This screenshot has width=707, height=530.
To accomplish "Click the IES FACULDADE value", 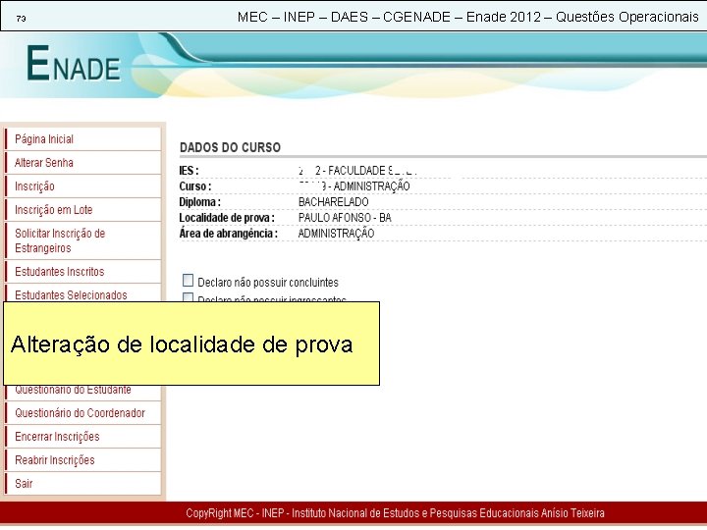I will click(x=357, y=171).
